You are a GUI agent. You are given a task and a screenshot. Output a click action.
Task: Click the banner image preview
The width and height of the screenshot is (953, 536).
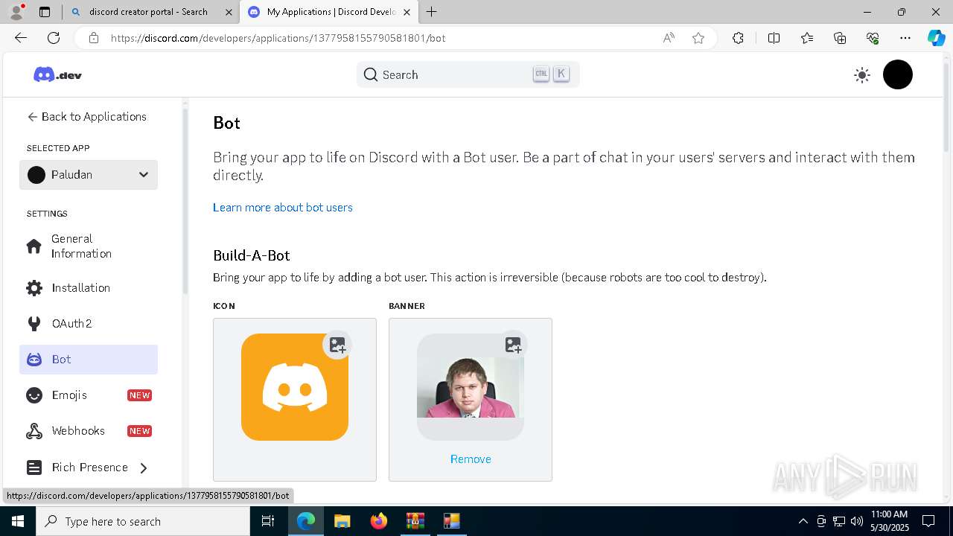(471, 387)
